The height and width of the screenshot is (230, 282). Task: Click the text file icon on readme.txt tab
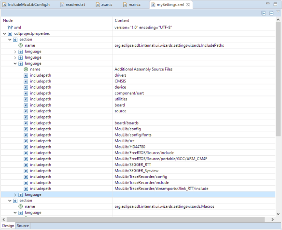tap(62, 5)
